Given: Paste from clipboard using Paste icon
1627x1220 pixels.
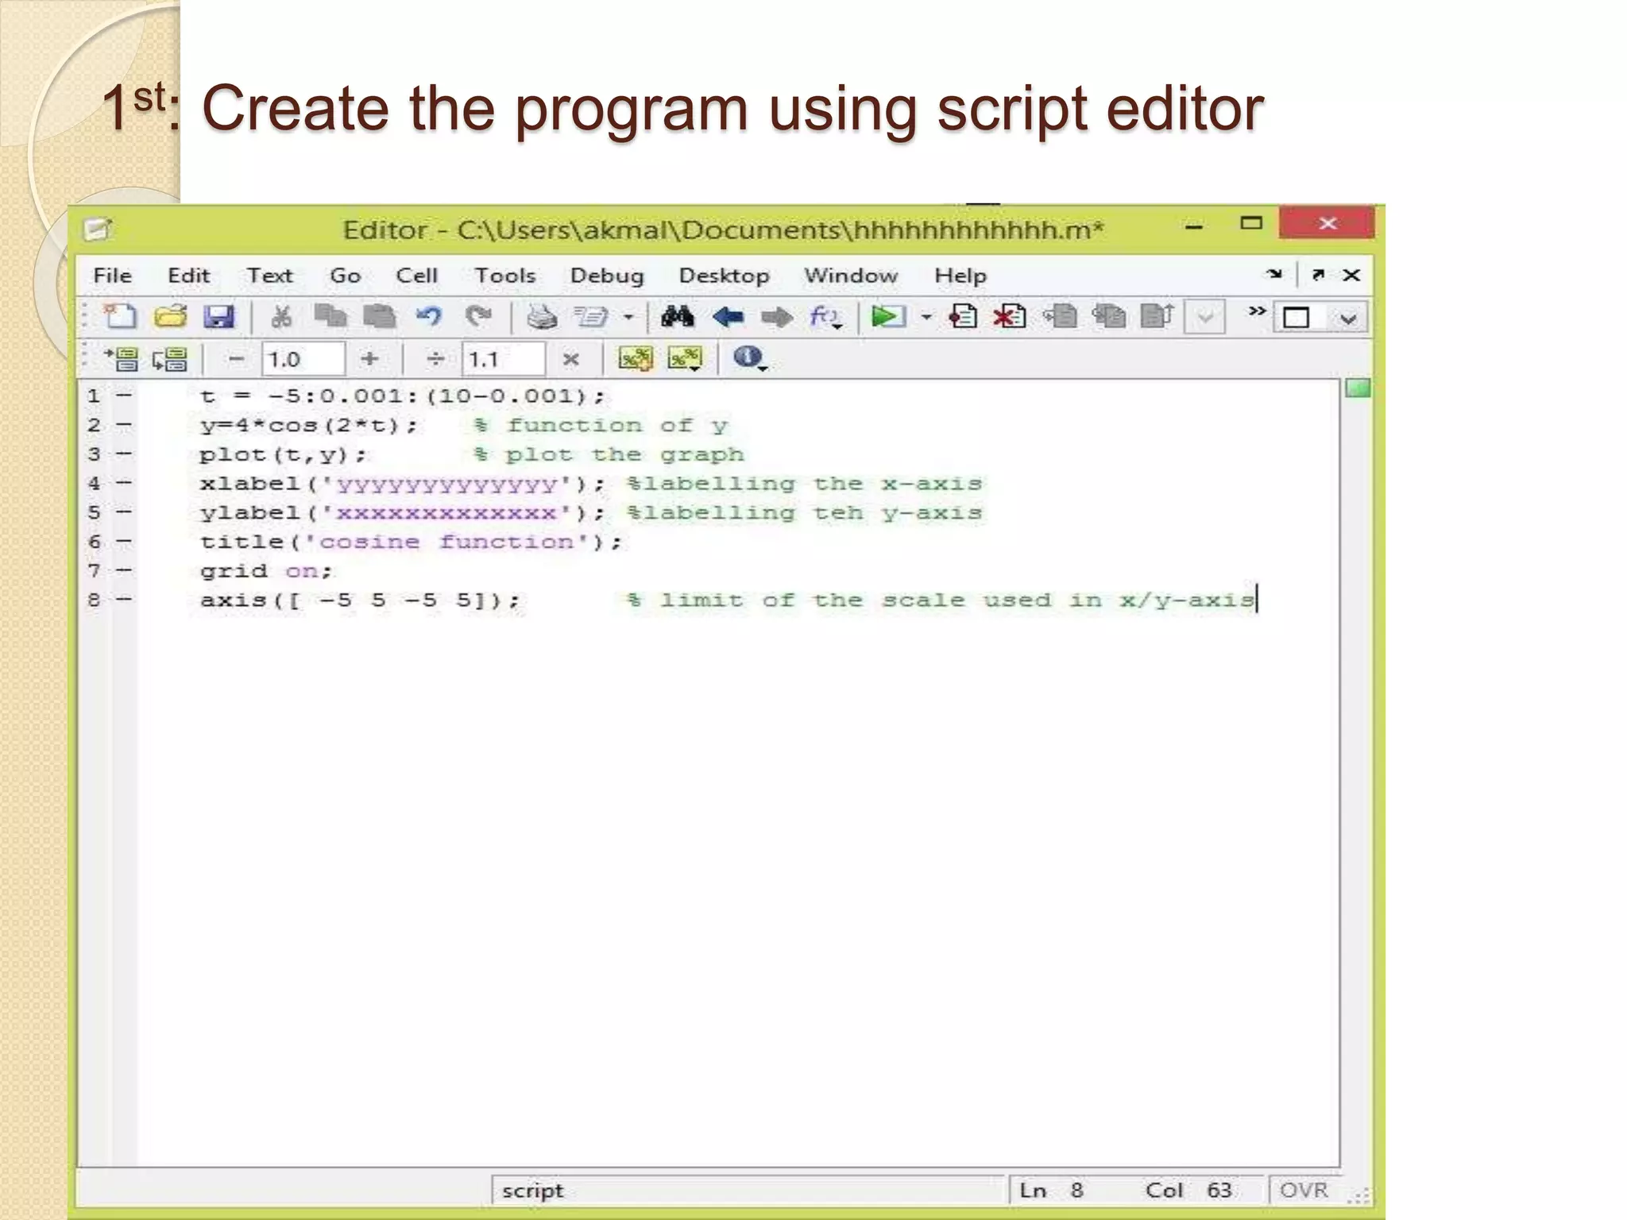Looking at the screenshot, I should pos(379,317).
